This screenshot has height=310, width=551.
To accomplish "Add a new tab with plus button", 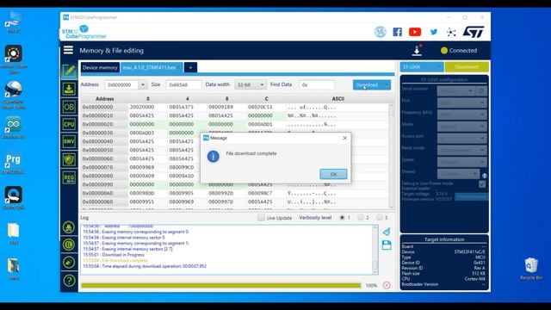I will tap(190, 67).
